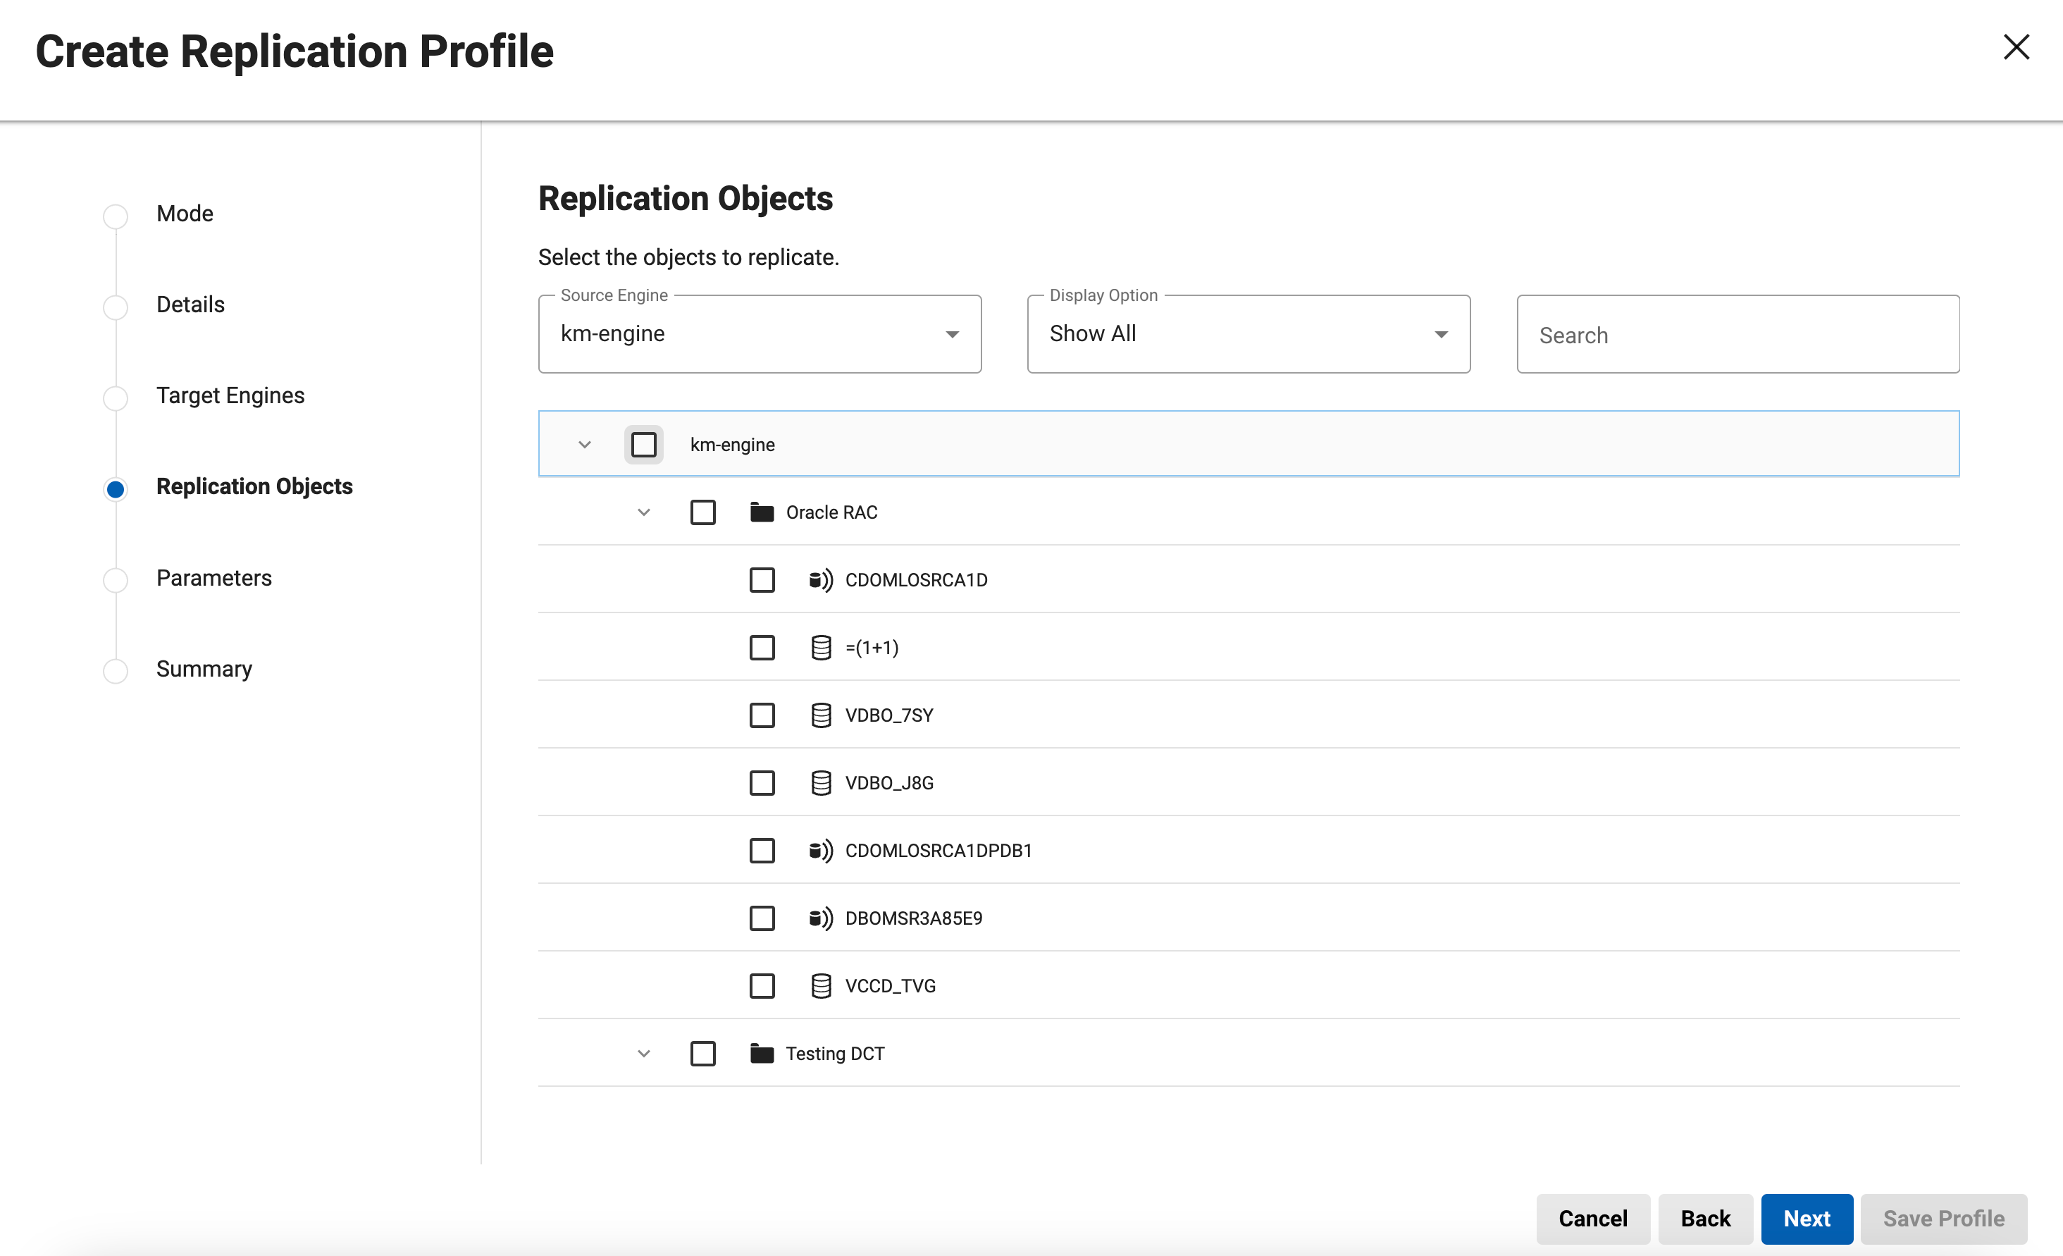
Task: Open the Source Engine dropdown
Action: coord(760,334)
